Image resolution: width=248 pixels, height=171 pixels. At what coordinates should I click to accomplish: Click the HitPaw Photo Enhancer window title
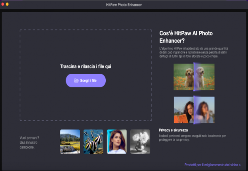pos(124,5)
